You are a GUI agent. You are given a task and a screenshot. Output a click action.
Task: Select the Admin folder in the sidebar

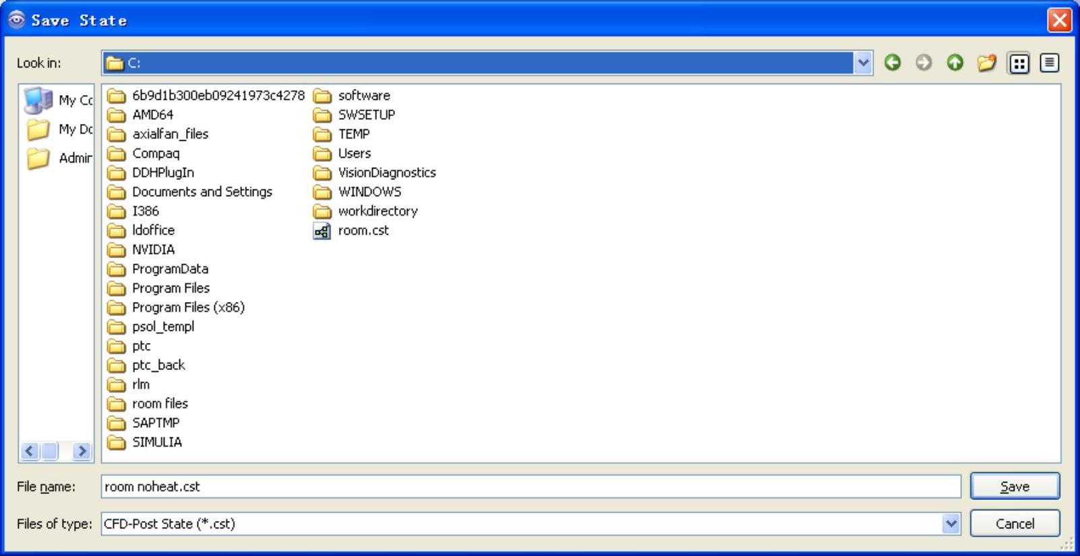(58, 158)
